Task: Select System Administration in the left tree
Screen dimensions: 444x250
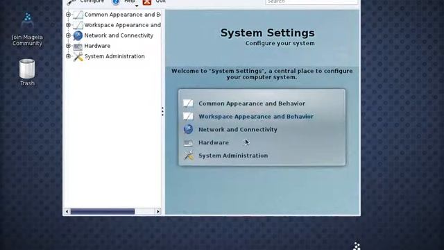Action: coord(114,56)
